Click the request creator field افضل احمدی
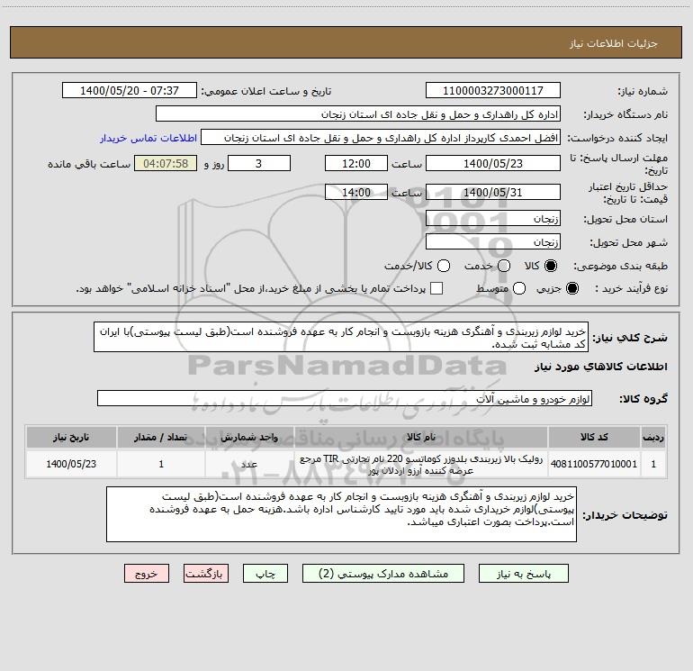 pyautogui.click(x=381, y=138)
